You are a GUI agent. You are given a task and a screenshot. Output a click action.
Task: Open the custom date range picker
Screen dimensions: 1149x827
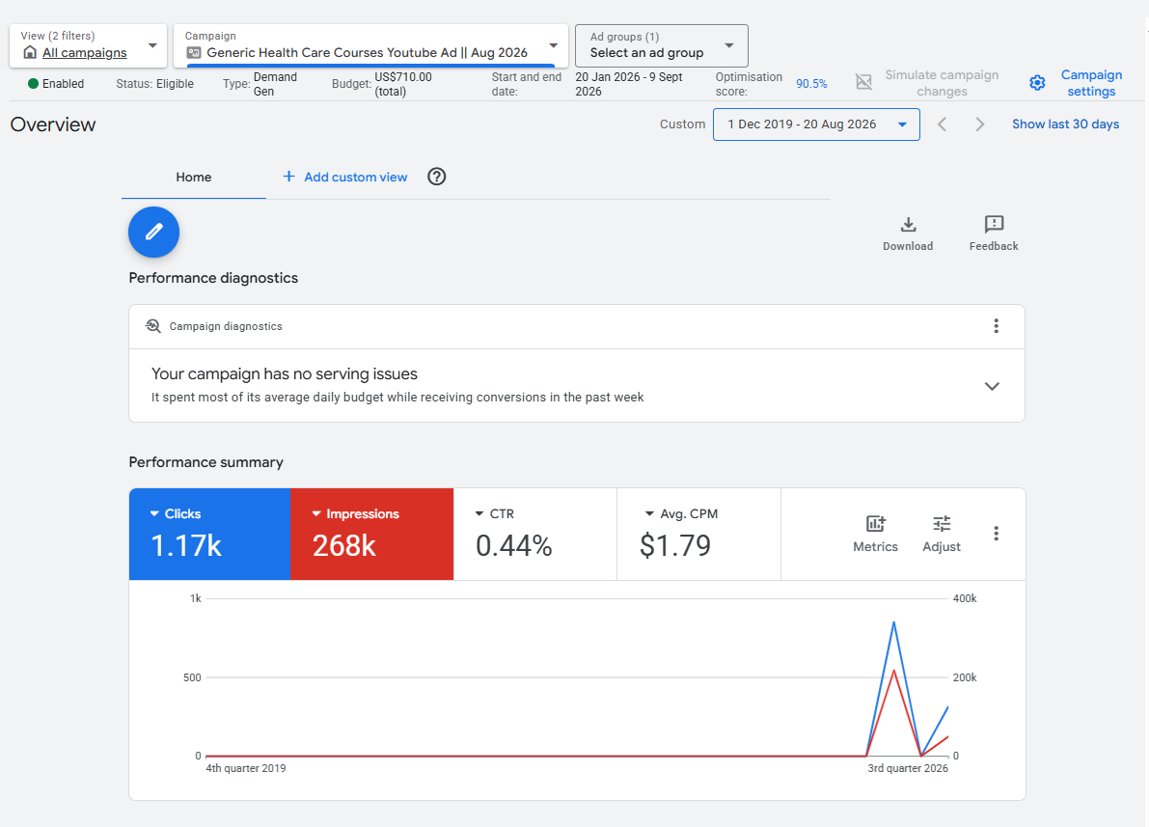point(816,124)
